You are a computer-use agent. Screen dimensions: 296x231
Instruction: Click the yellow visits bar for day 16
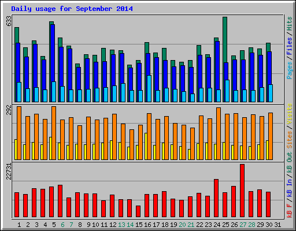point(146,146)
